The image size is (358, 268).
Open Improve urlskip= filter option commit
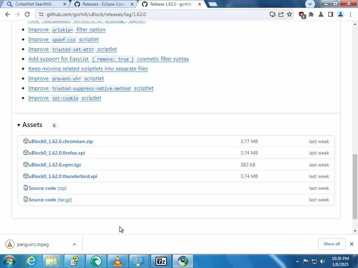[67, 30]
